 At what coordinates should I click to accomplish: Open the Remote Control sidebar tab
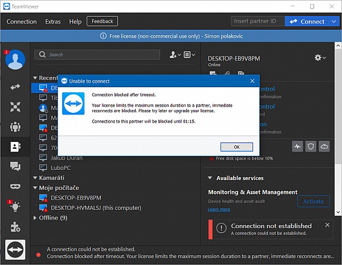pos(15,87)
